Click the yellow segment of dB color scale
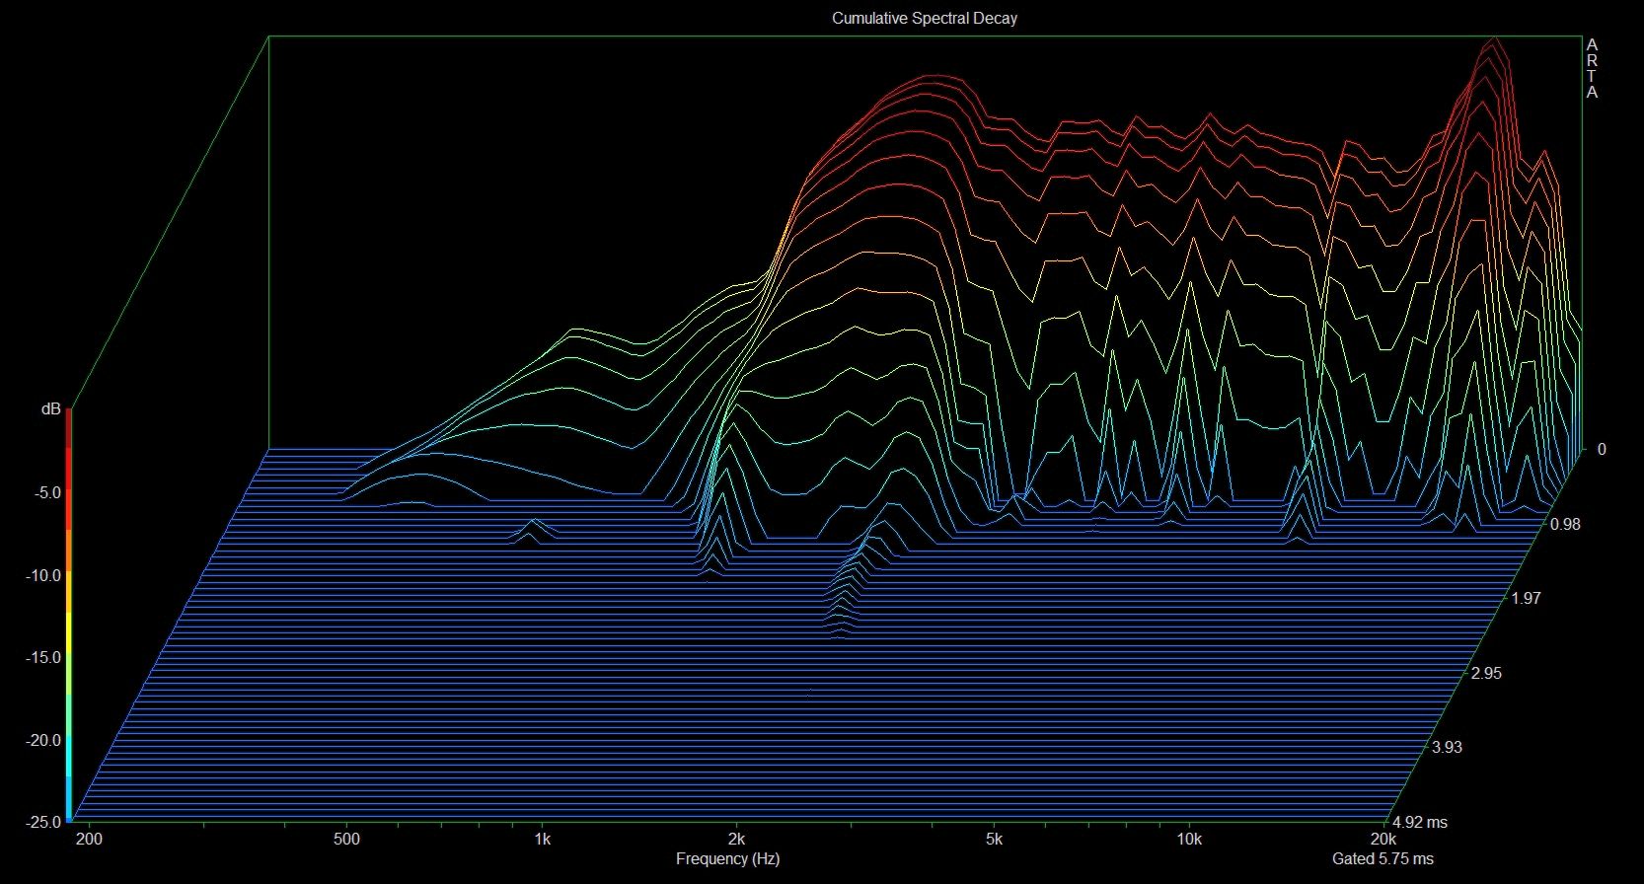 tap(69, 636)
